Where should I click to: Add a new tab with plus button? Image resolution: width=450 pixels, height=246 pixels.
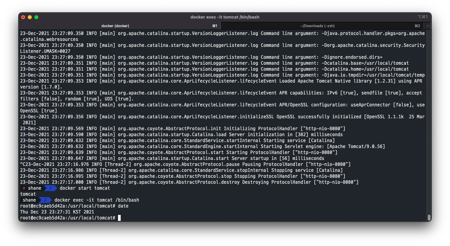pos(427,26)
